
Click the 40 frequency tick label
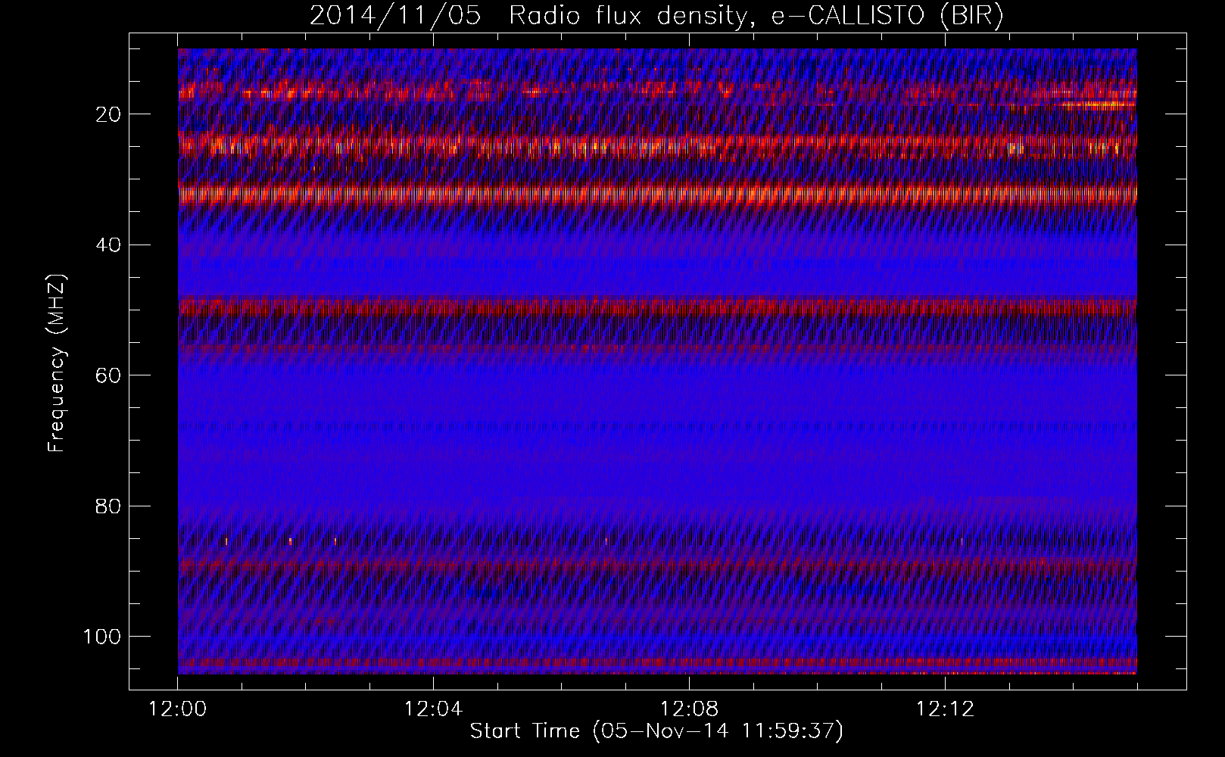point(109,245)
